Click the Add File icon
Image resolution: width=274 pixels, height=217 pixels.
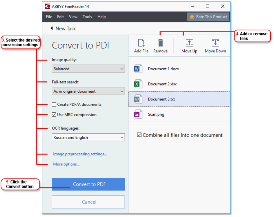[x=141, y=43]
